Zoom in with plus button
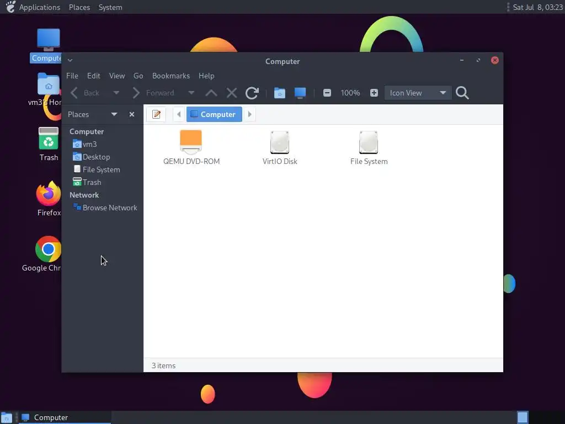The image size is (565, 424). pyautogui.click(x=374, y=93)
